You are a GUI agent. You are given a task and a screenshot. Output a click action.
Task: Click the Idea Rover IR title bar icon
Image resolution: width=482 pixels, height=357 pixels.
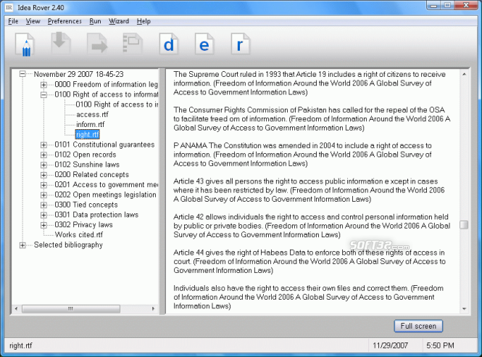coord(9,7)
